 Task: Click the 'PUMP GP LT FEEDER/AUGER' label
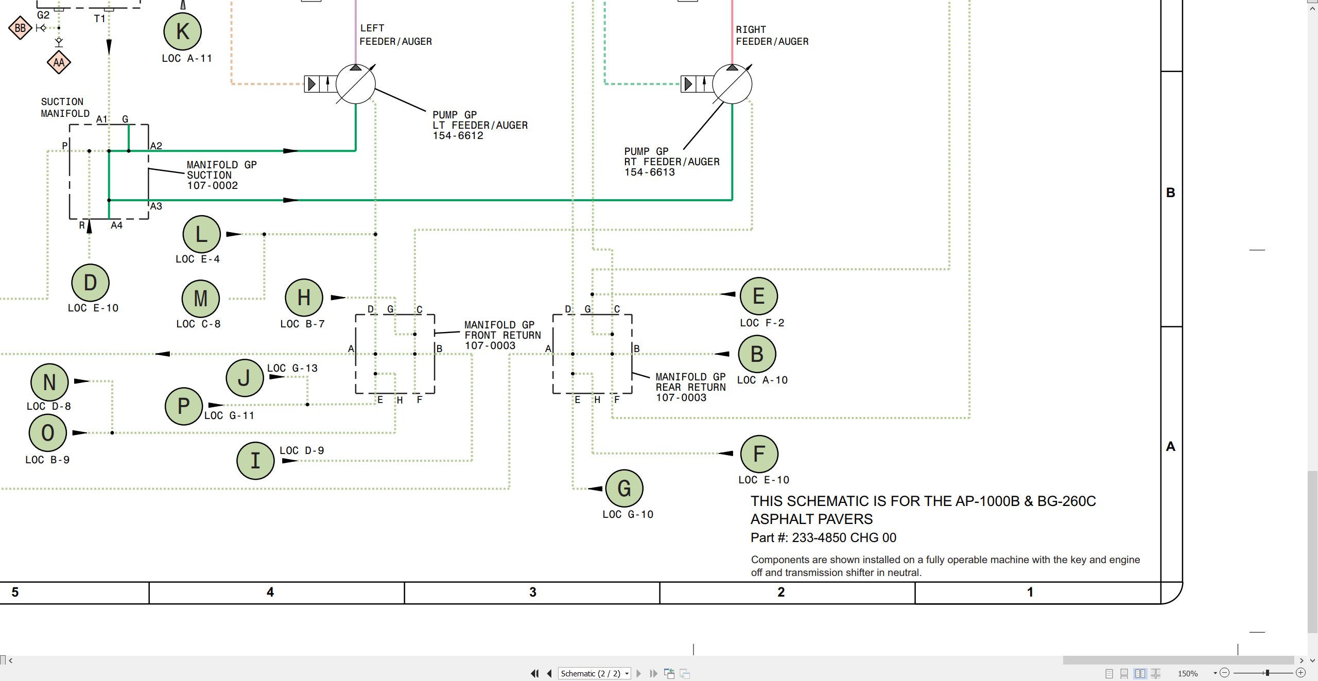[x=480, y=125]
